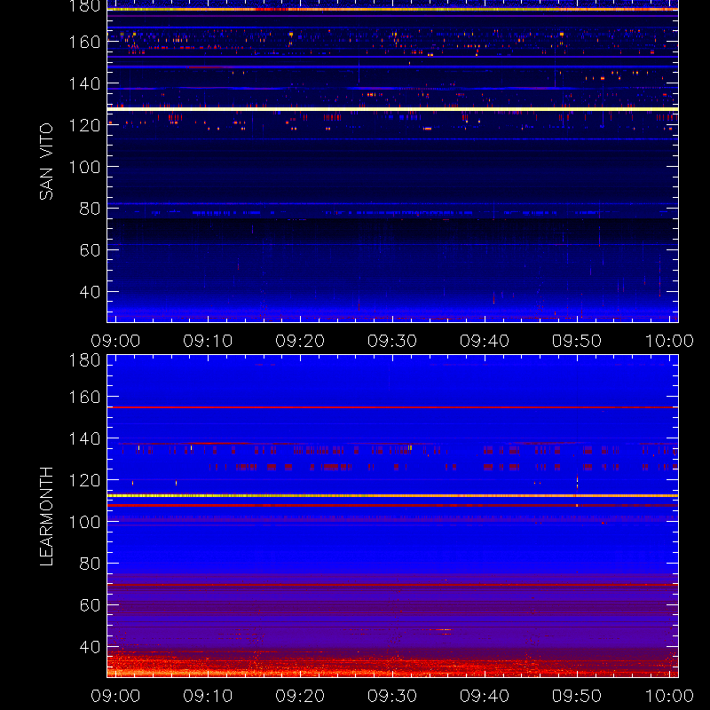Select the 09:50 label under San Vito plot

[x=577, y=341]
